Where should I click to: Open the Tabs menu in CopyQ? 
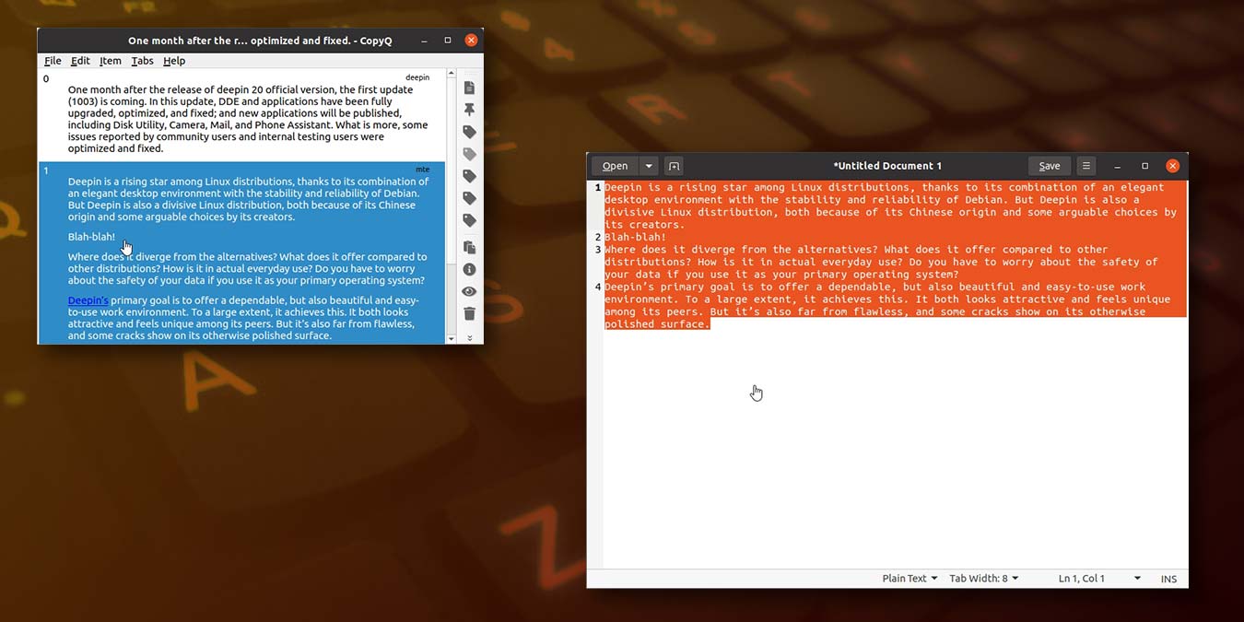pyautogui.click(x=142, y=61)
